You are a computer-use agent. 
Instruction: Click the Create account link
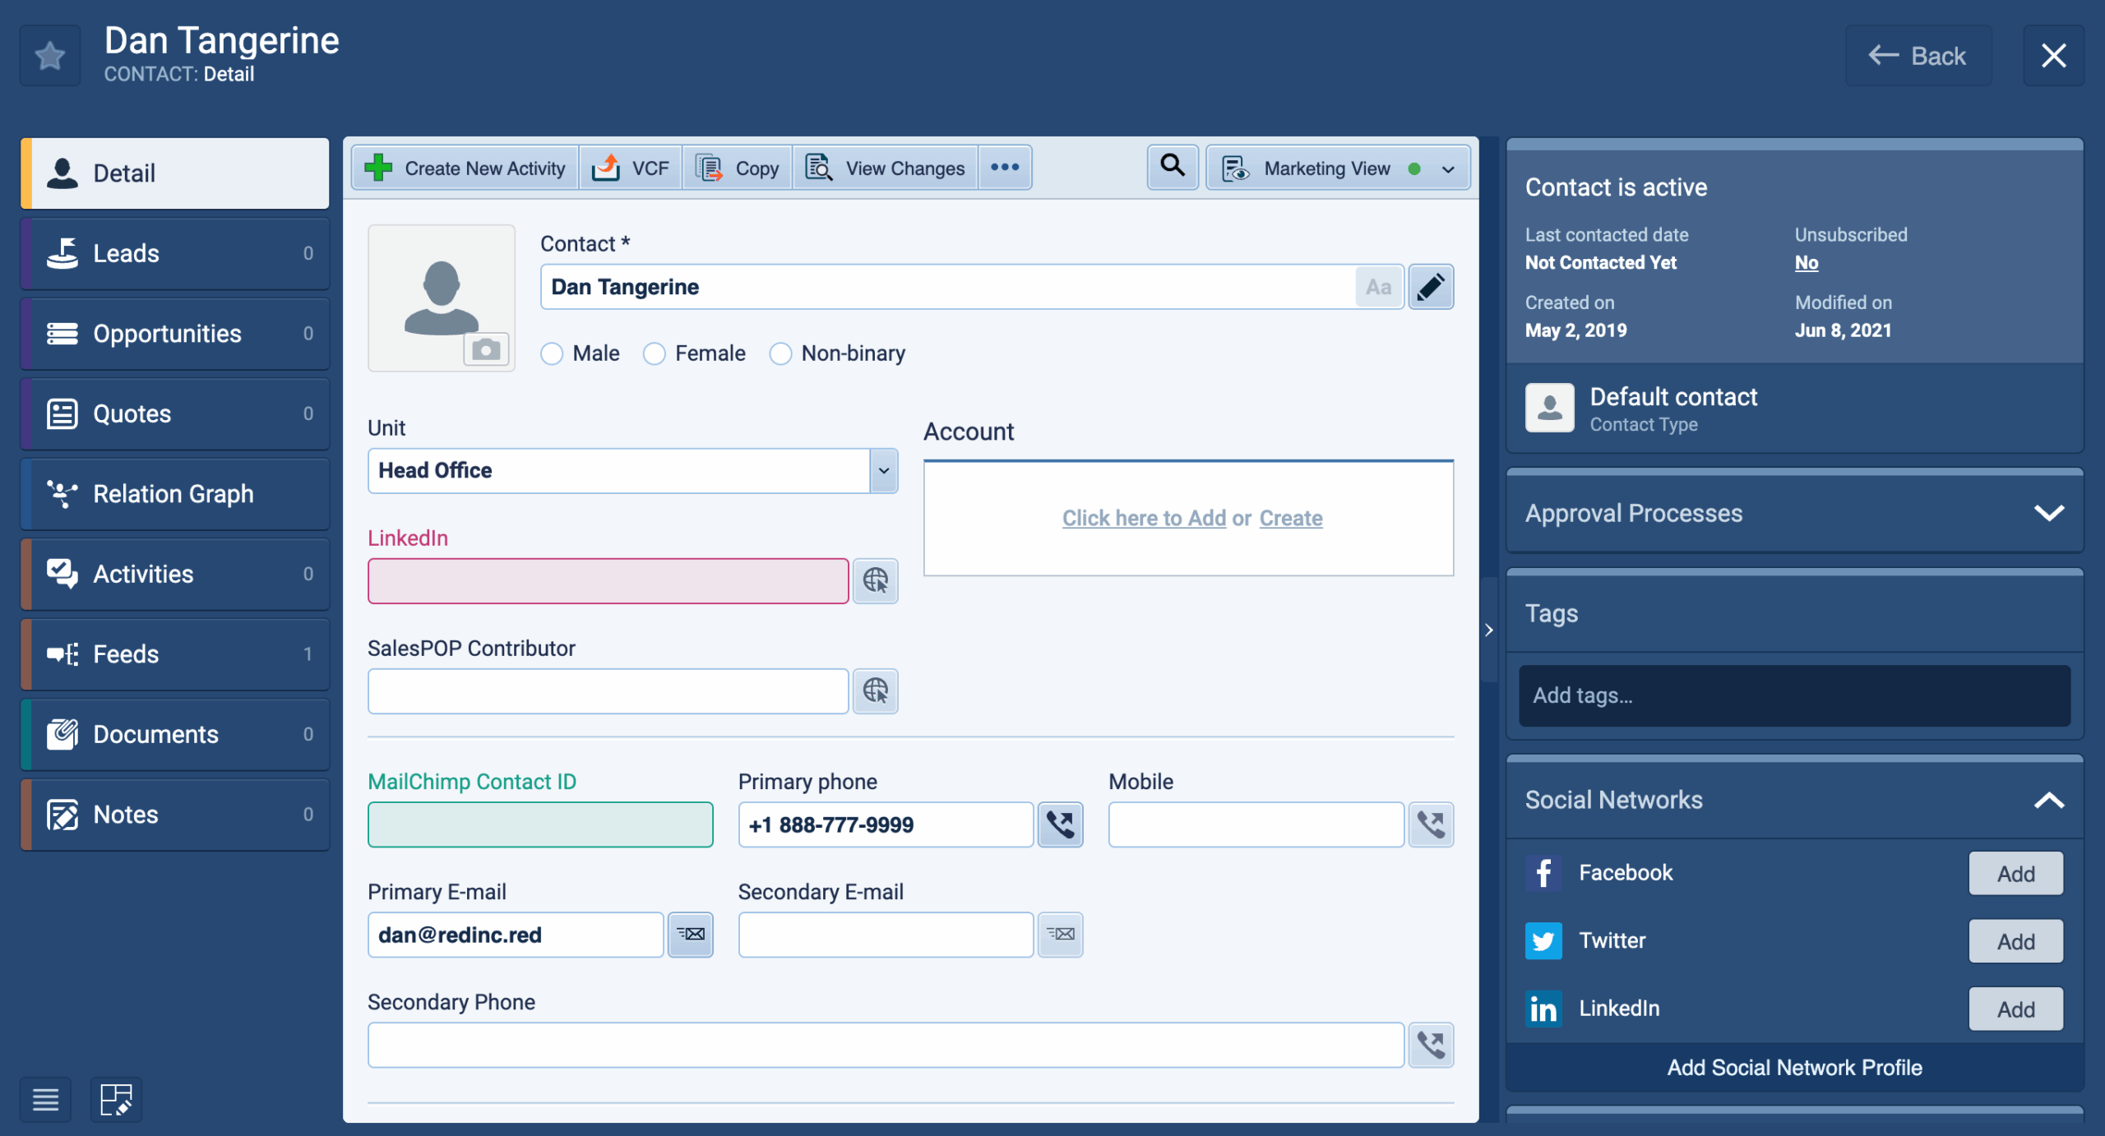coord(1291,518)
